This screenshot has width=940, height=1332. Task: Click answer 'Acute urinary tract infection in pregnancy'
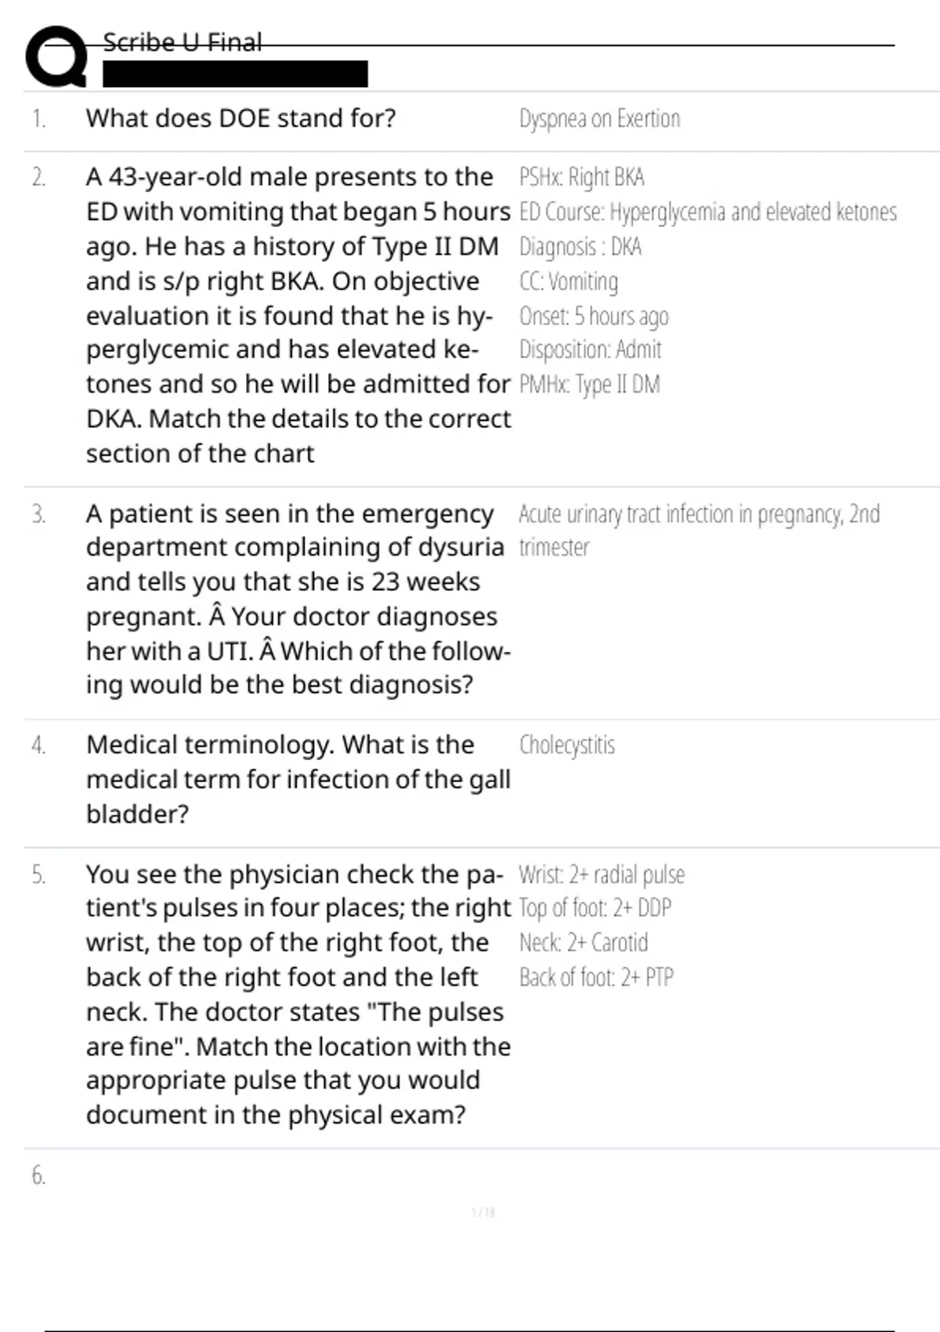[x=699, y=530]
